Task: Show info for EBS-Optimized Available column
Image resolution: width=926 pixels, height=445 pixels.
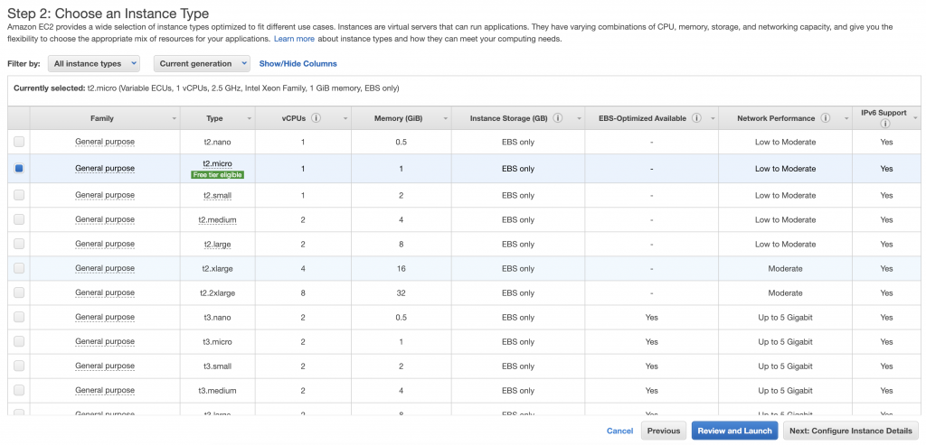Action: [696, 118]
